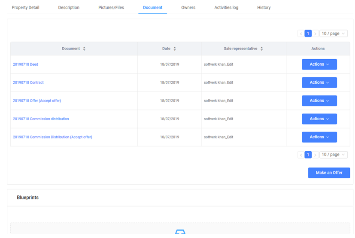355x238 pixels.
Task: Open bottom 10 / page size dropdown
Action: [333, 155]
